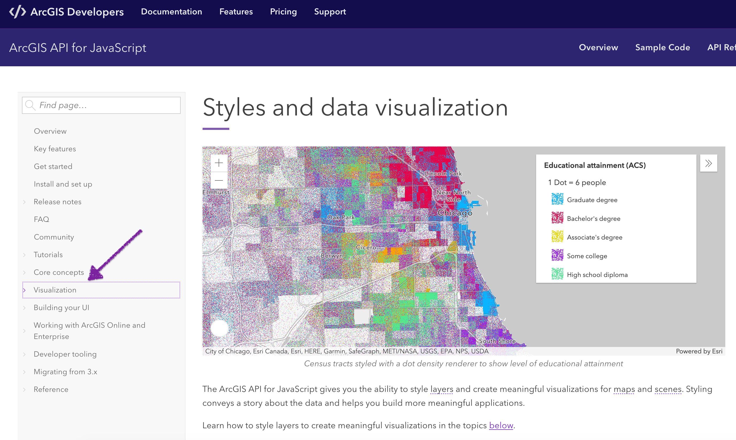Open the Pricing page
Screen dimensions: 736x440
tap(283, 12)
